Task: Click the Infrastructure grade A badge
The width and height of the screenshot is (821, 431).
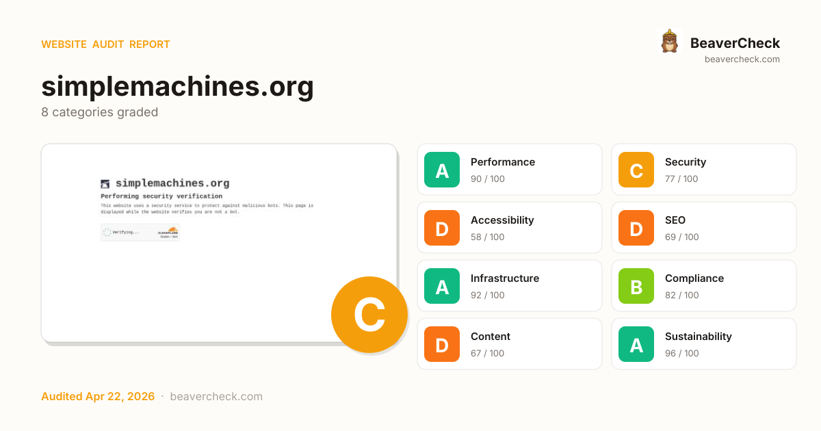Action: tap(442, 286)
